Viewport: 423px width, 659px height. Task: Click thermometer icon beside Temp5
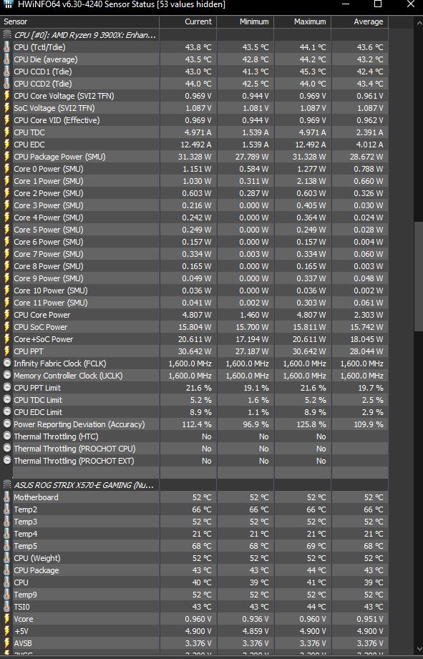tap(6, 547)
